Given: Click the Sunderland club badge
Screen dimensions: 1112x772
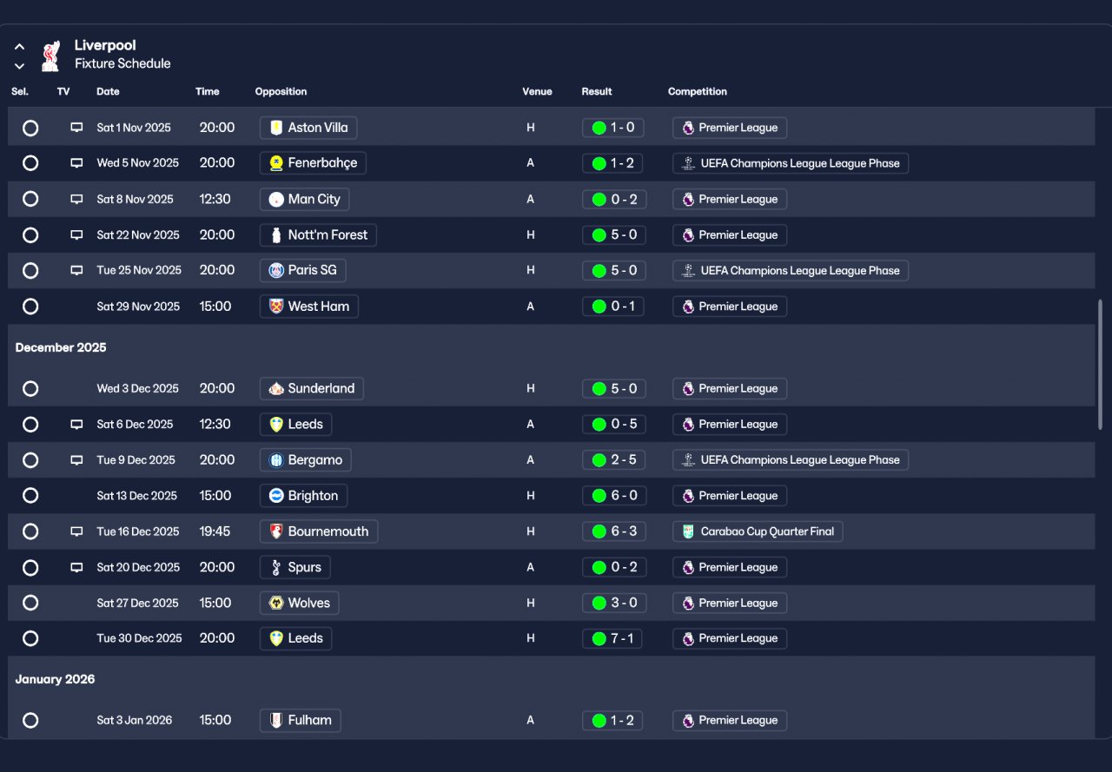Looking at the screenshot, I should [276, 388].
